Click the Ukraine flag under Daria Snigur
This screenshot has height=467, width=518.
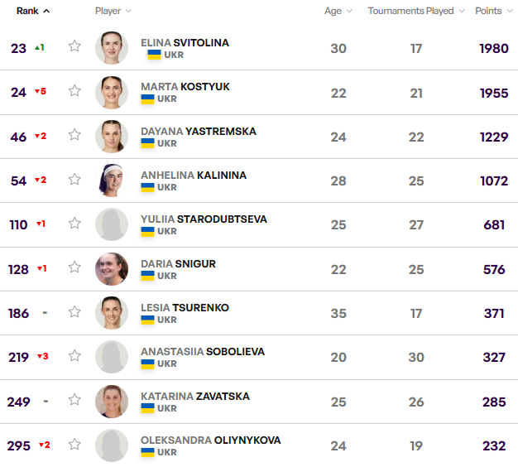click(x=148, y=276)
